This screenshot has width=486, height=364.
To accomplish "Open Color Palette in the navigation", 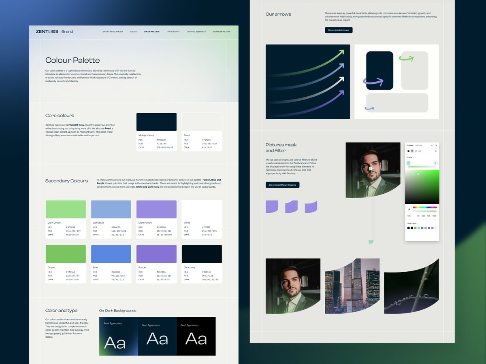I will click(151, 32).
